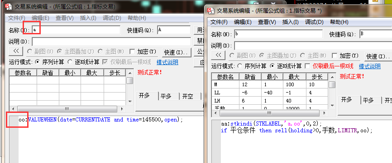Select 逐K线计算 run mode in left window
This screenshot has height=163, width=392.
tap(70, 62)
